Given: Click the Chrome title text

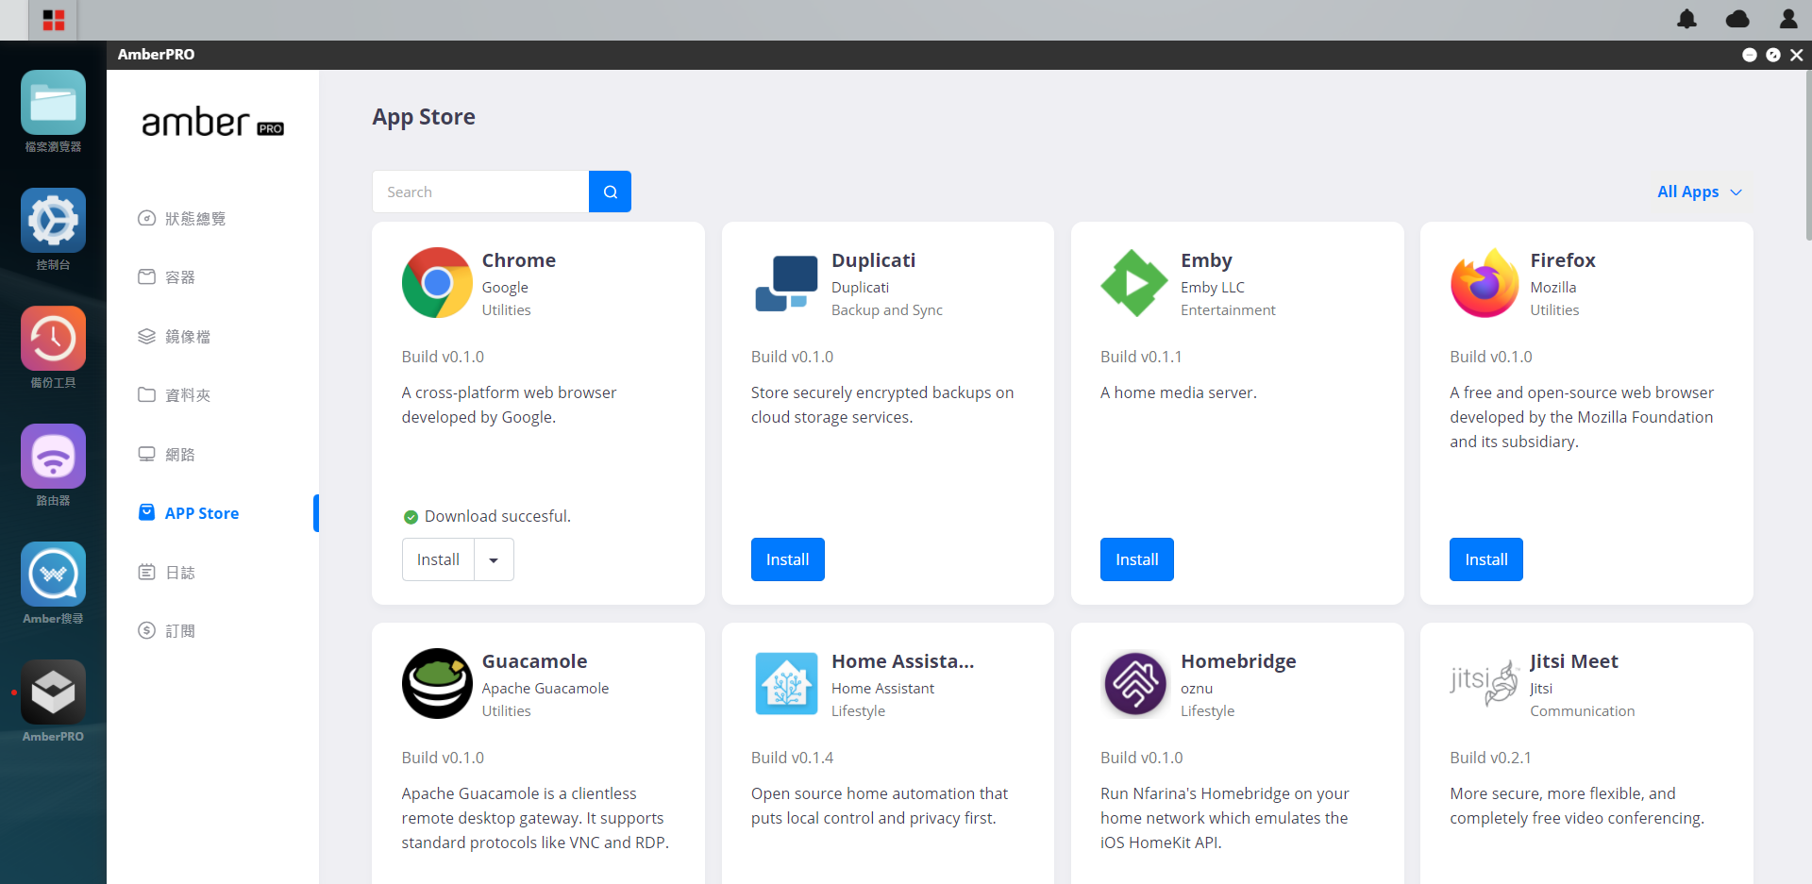Looking at the screenshot, I should (518, 260).
